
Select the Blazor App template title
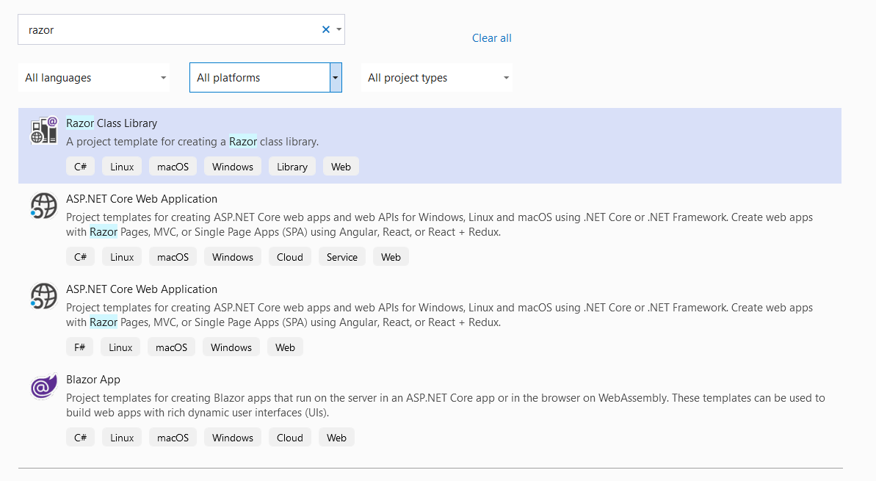click(93, 380)
